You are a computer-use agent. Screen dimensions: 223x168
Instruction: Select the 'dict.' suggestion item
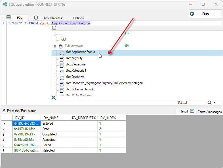[x=64, y=39]
